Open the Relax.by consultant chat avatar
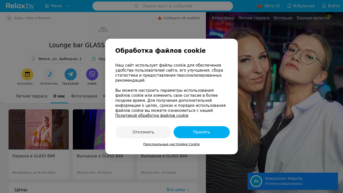 coord(256,181)
